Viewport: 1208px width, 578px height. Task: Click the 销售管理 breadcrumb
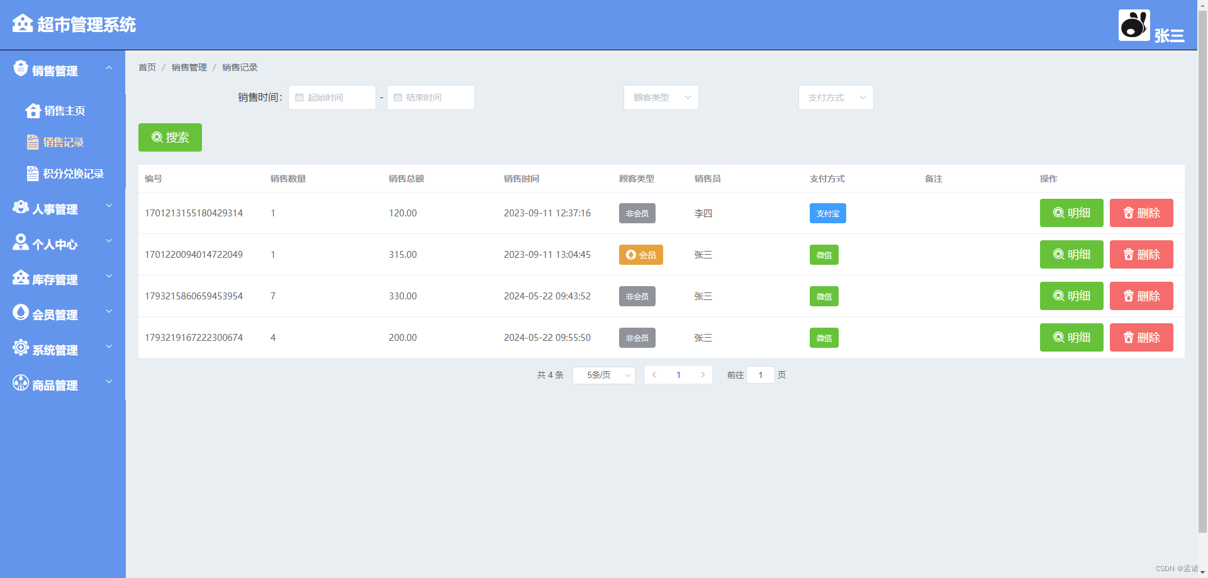tap(189, 67)
